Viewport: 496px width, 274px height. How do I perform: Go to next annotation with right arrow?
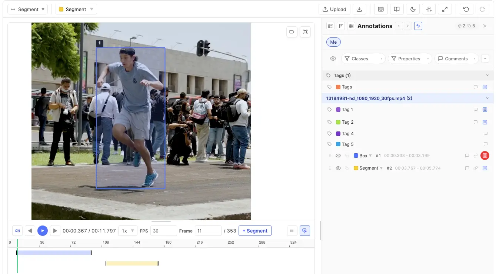408,26
